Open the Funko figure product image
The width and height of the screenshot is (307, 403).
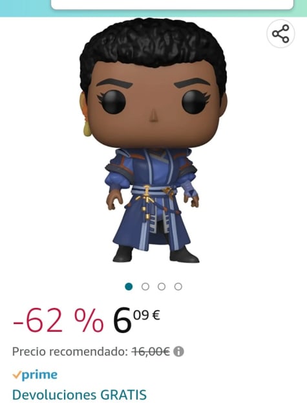pyautogui.click(x=153, y=140)
